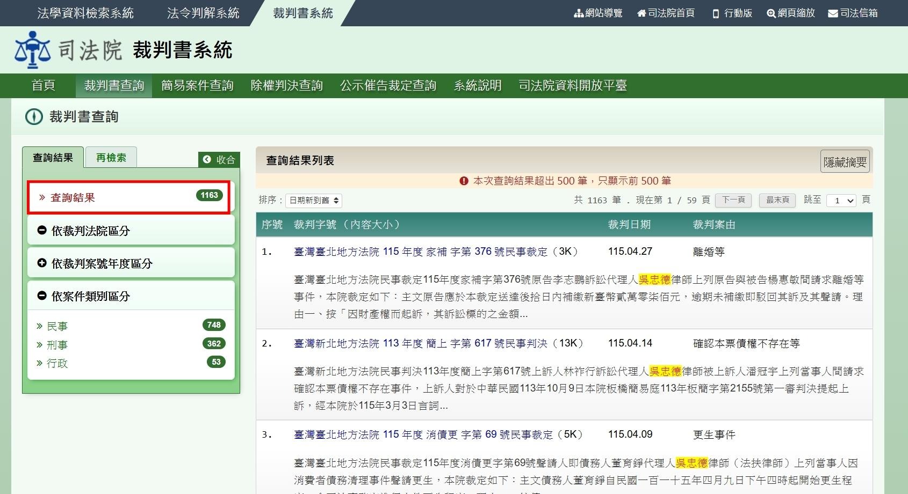Click the 查詢結果列表 panel title
This screenshot has height=494, width=908.
300,160
